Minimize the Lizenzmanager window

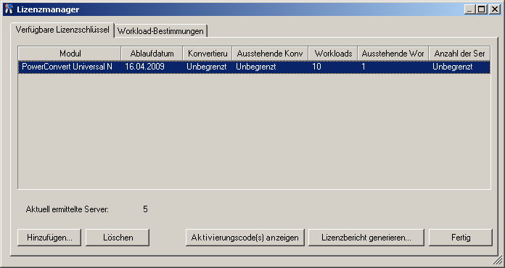[x=469, y=9]
